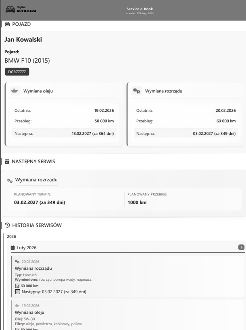Open the Wymiana rozrządu history entry title
246x330 pixels.
(x=33, y=268)
